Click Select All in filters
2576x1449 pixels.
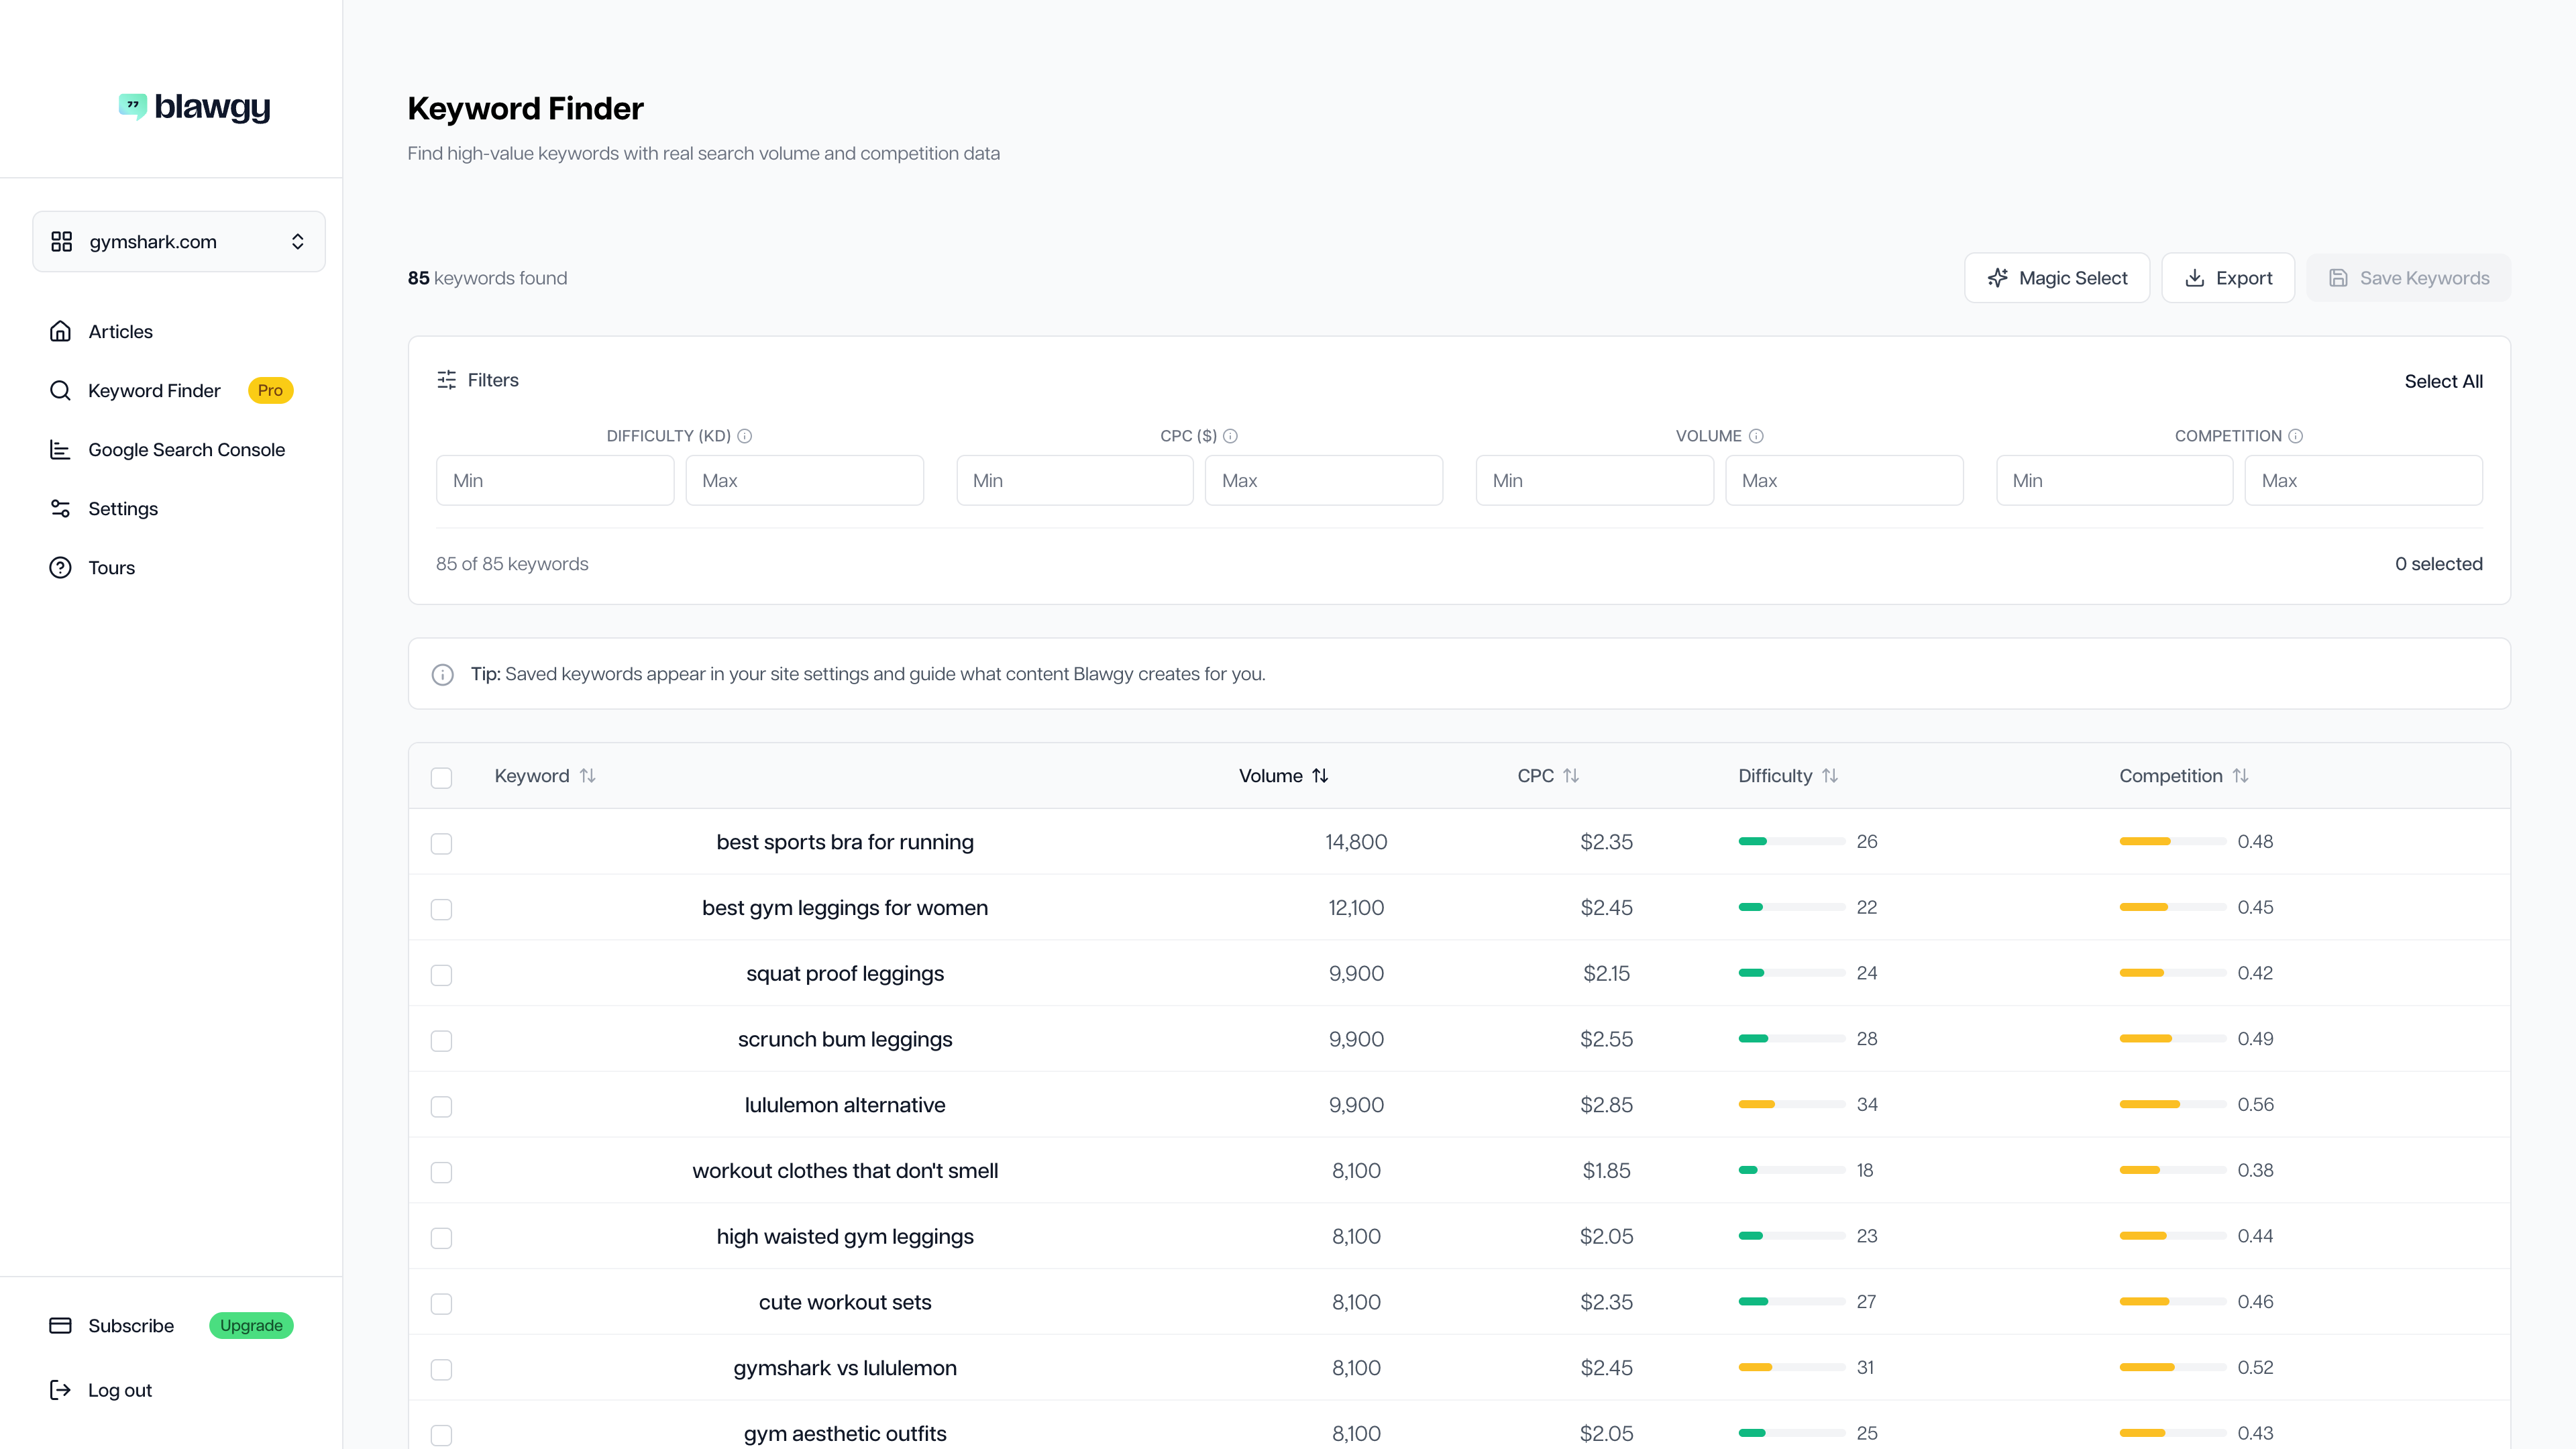[x=2443, y=381]
